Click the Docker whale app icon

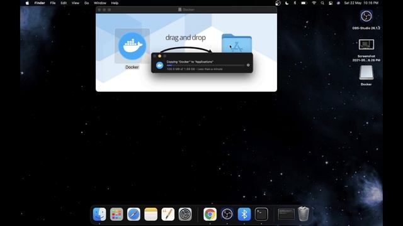coord(132,46)
